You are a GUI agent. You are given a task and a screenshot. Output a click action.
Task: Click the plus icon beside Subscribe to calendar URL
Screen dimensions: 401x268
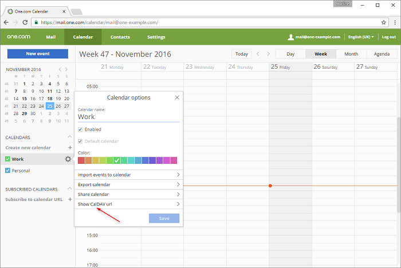pyautogui.click(x=70, y=199)
